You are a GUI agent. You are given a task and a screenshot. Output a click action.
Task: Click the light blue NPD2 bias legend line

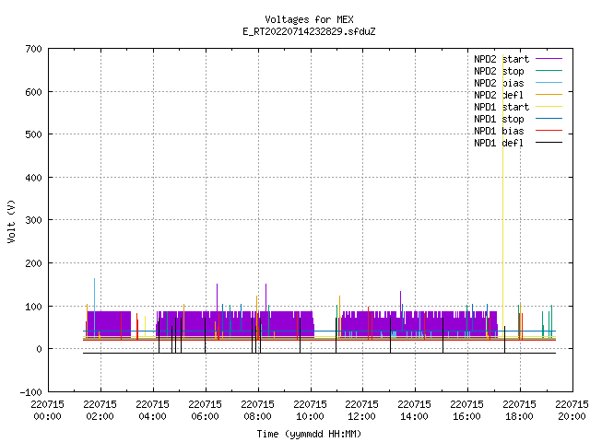[x=549, y=83]
